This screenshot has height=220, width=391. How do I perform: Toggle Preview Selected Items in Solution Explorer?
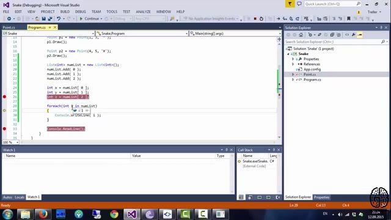point(360,35)
